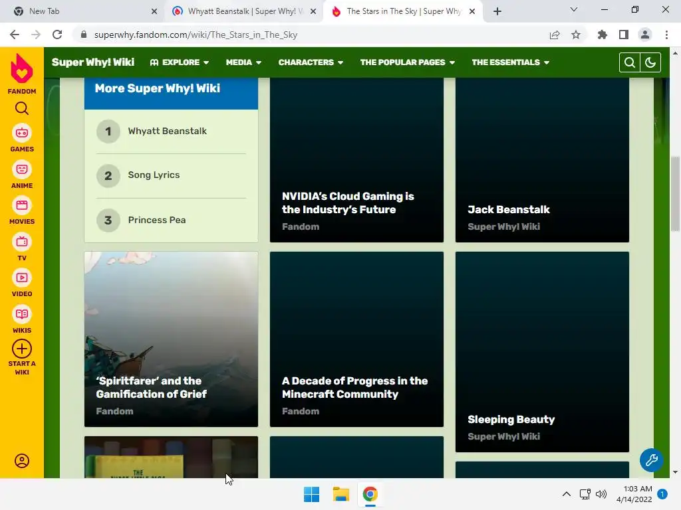Open the Princess Pea ranked link

coord(157,220)
